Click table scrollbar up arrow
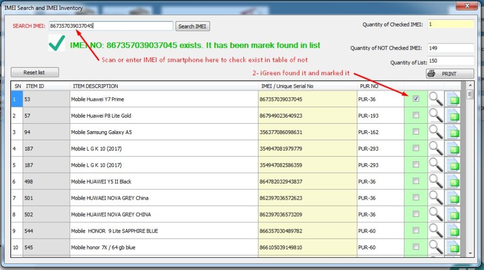Screen dimensions: 484x270 470,85
